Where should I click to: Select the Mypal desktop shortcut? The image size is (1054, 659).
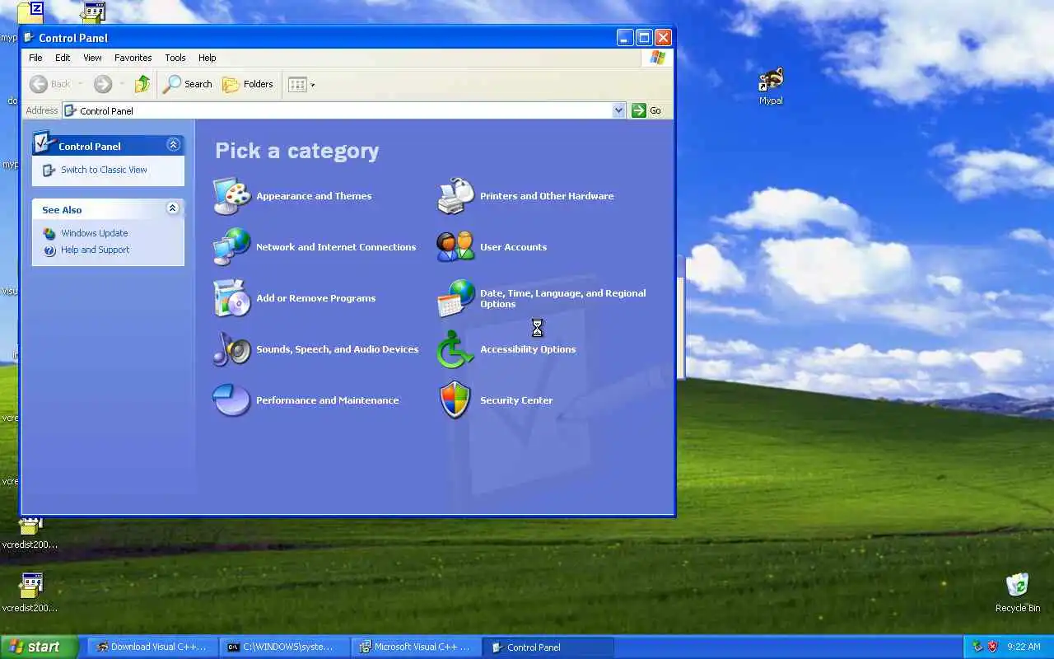771,86
